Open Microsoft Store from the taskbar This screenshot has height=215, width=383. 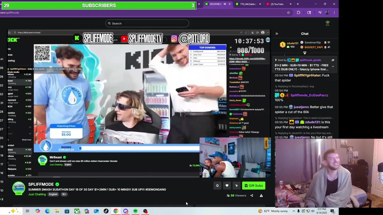pyautogui.click(x=67, y=211)
